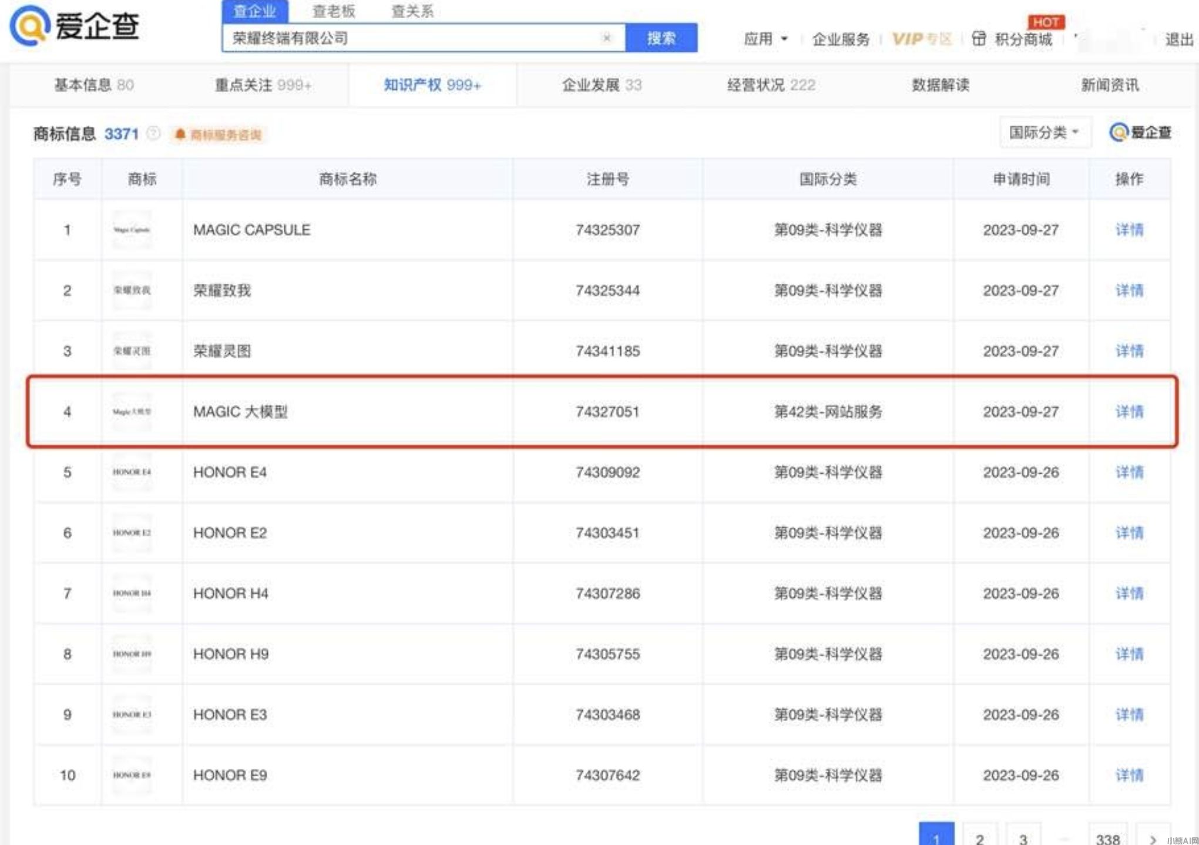Open the HONOR H4 trademark thumbnail
1199x845 pixels.
132,593
